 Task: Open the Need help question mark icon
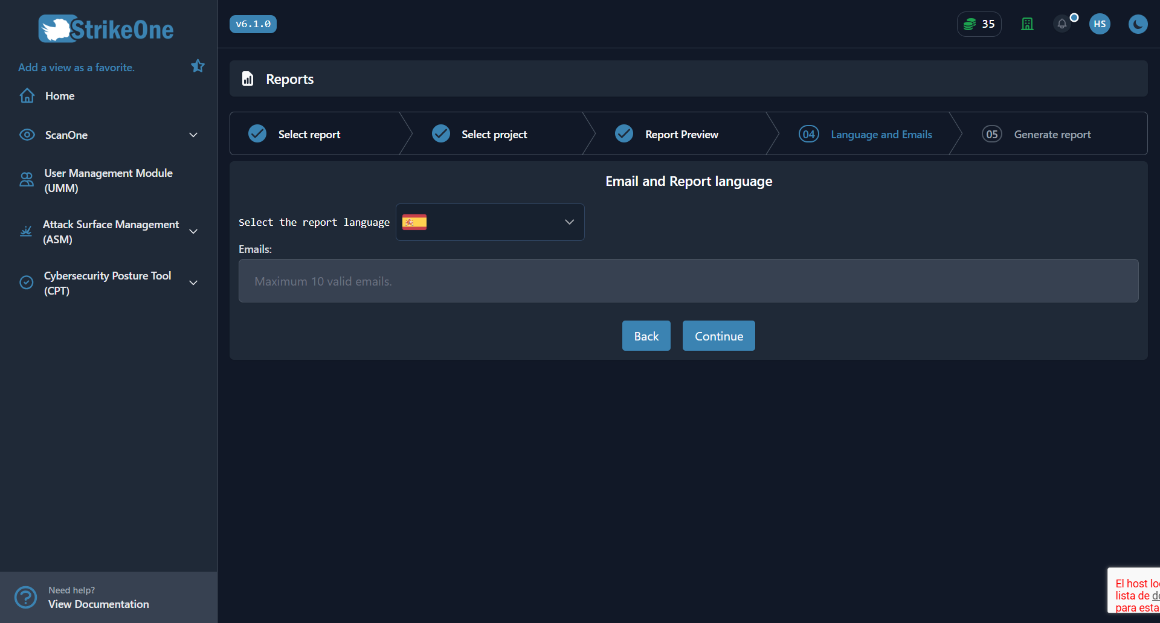[25, 597]
